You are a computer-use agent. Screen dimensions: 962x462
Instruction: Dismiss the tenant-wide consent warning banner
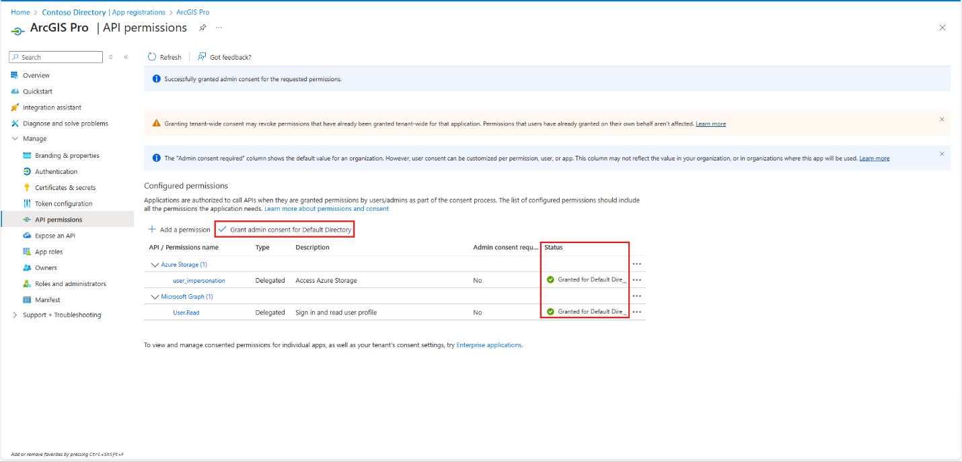point(942,119)
